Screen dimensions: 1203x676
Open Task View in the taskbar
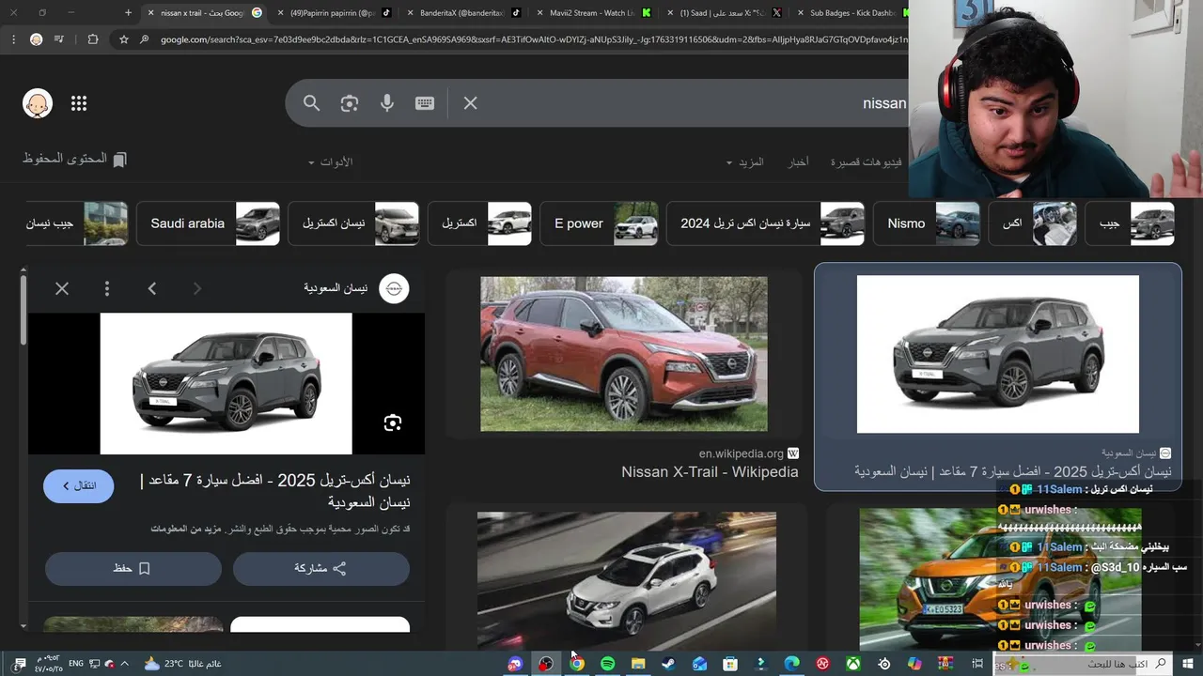[977, 664]
